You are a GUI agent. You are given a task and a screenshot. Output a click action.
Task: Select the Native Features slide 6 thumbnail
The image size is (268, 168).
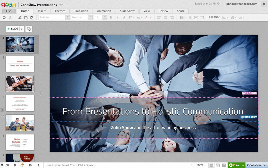pos(20,142)
